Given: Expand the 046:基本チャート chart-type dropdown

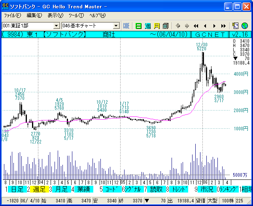Looking at the screenshot, I should (116, 26).
